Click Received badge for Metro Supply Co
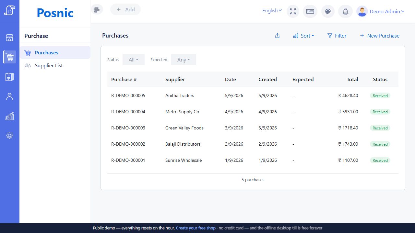 pos(380,112)
